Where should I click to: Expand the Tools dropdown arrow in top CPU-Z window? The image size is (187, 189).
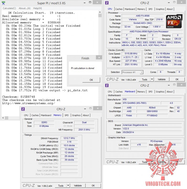pyautogui.click(x=152, y=79)
